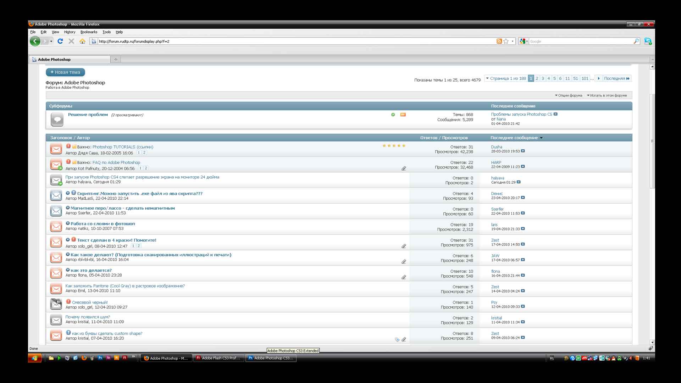Go to page 2 of the forum

click(537, 78)
